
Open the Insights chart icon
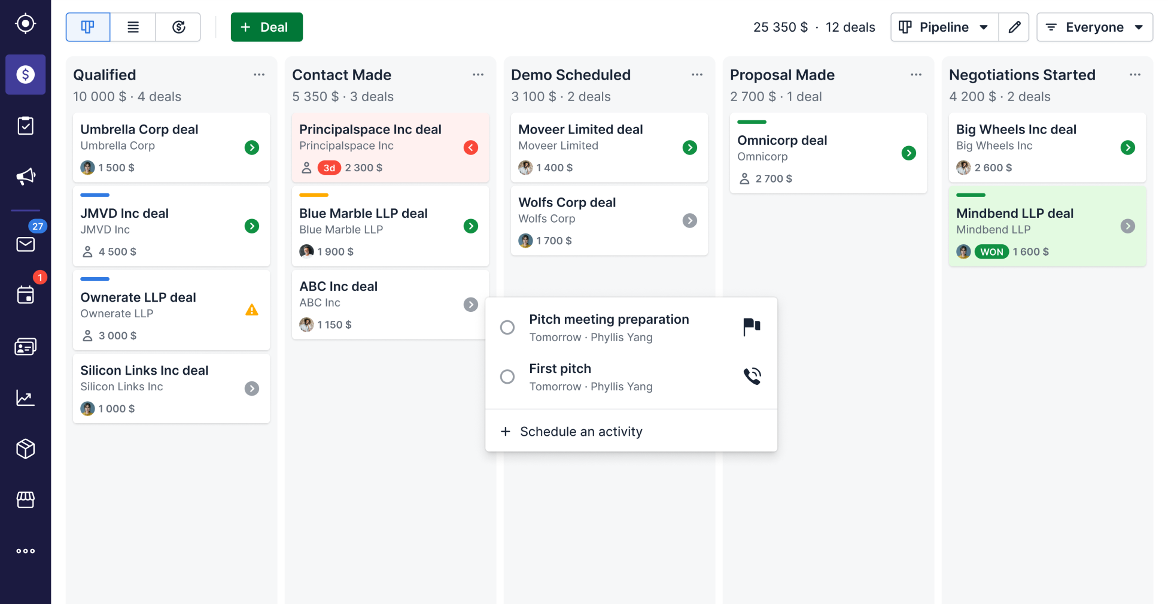pyautogui.click(x=25, y=397)
